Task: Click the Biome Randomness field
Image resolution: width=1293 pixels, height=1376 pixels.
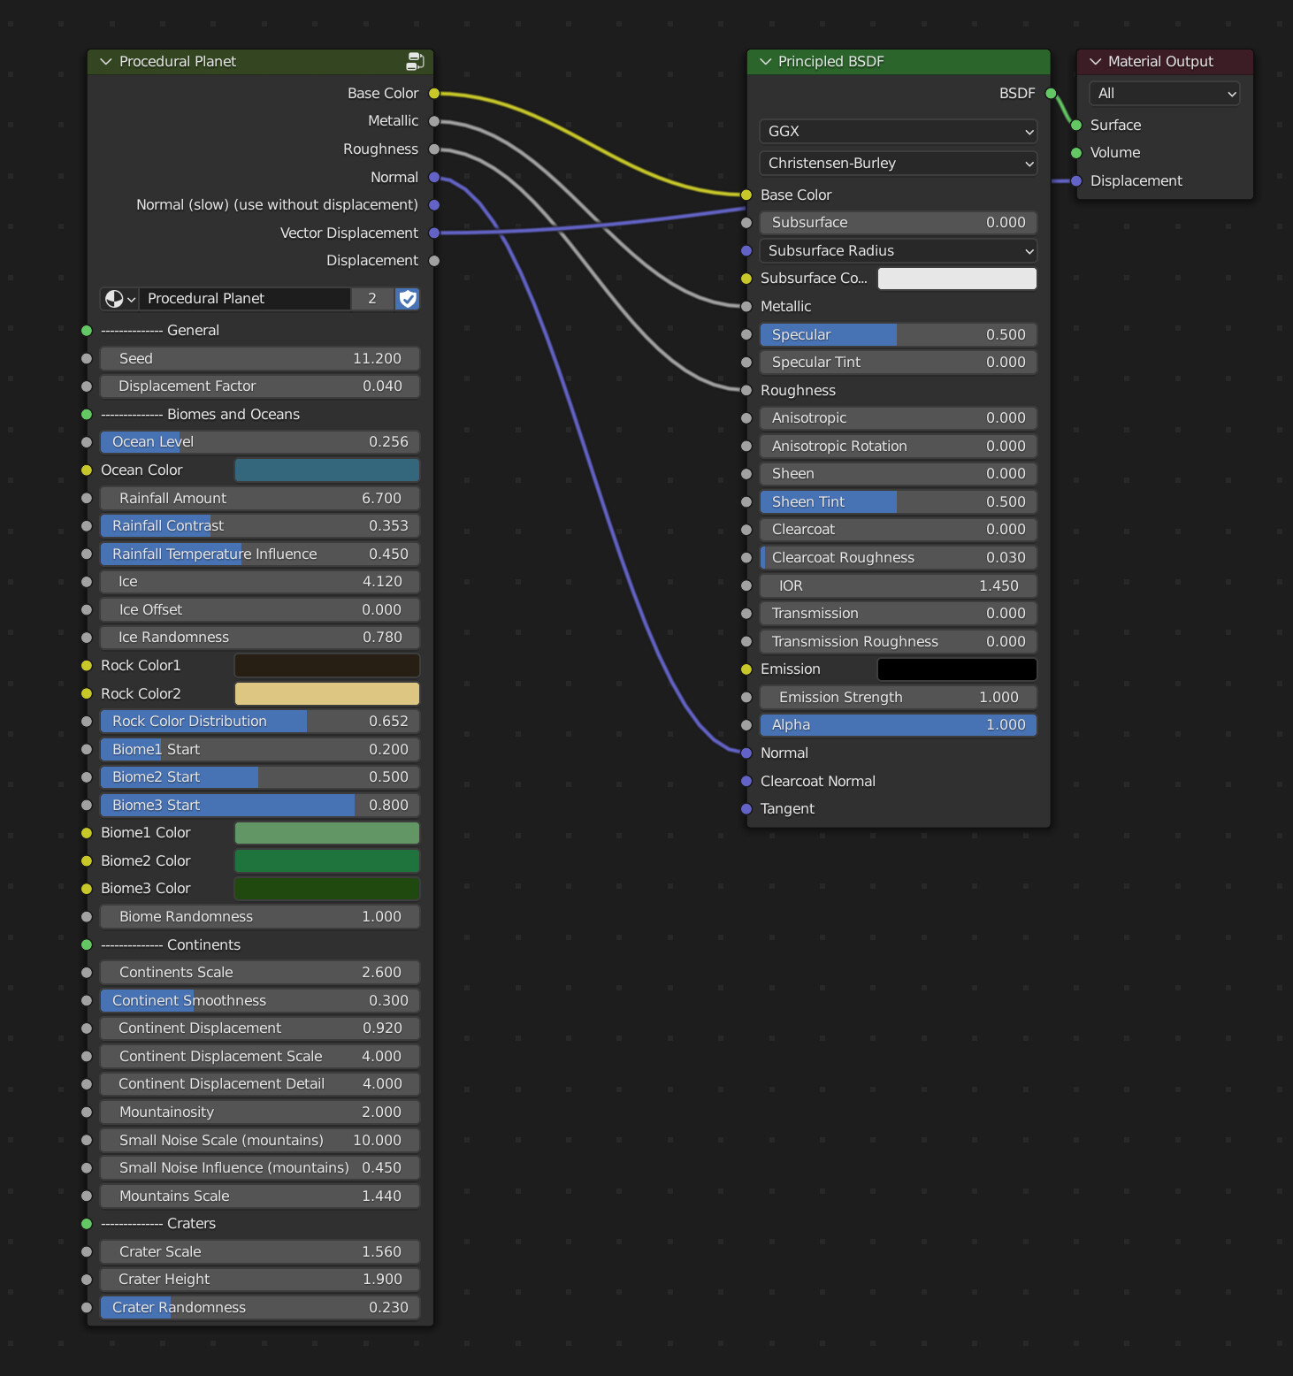Action: (260, 916)
